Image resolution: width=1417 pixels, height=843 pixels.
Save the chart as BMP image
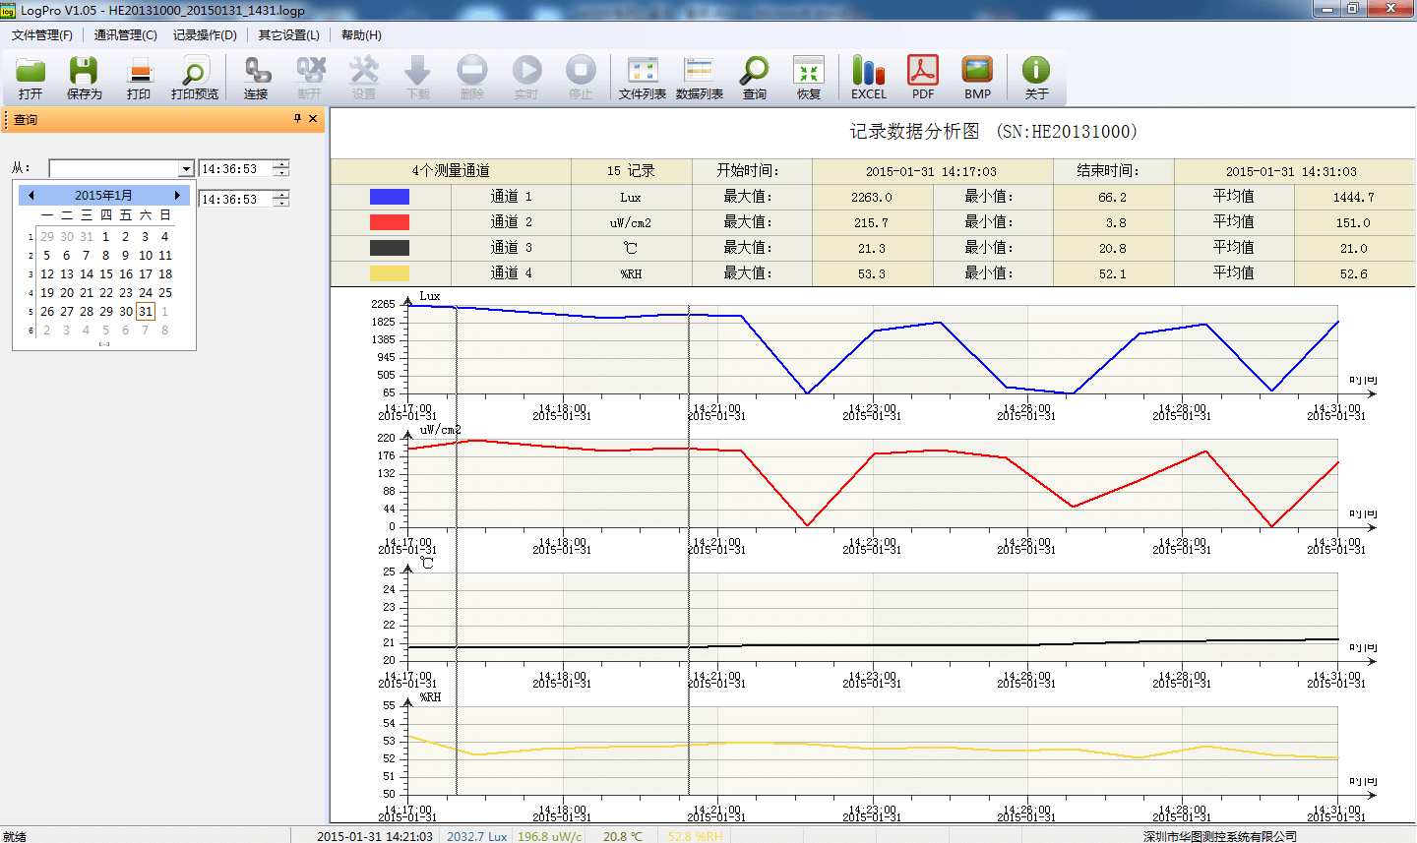coord(977,77)
